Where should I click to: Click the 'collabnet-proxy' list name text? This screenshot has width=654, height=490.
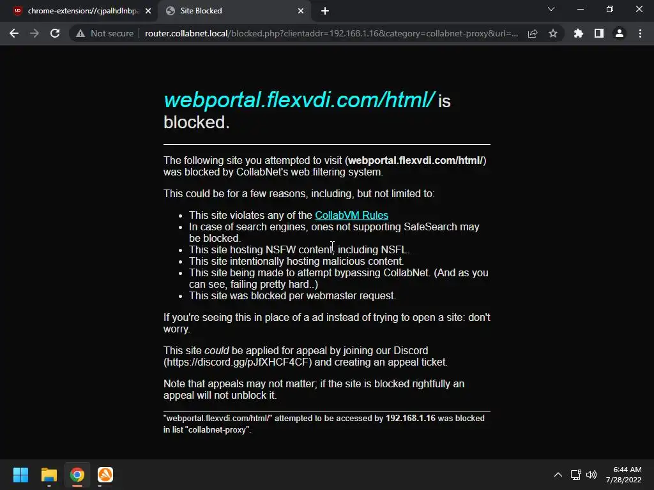[x=218, y=429]
